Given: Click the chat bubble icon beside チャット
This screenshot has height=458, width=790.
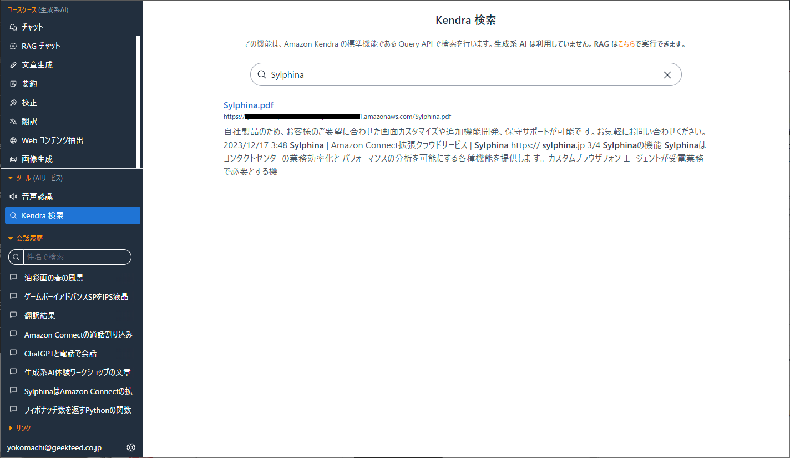Looking at the screenshot, I should coord(14,27).
